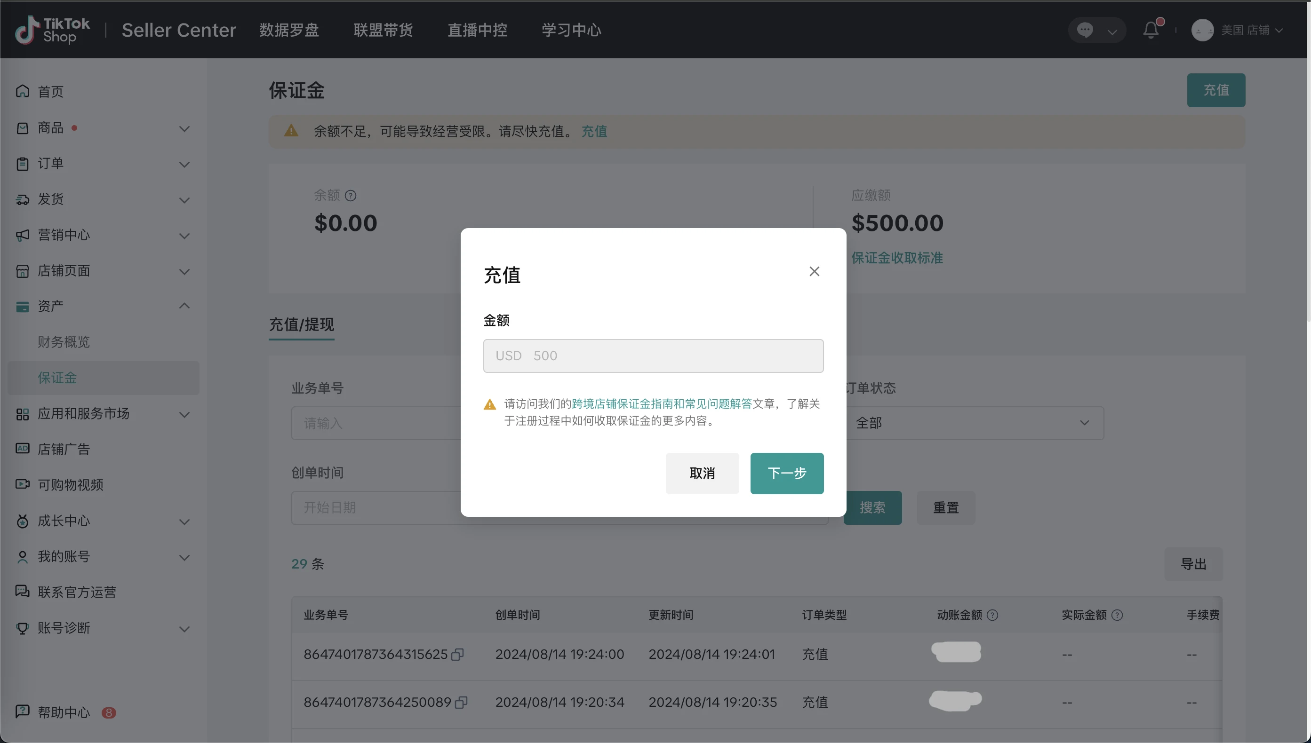Open the 保证金收取标准 link
The height and width of the screenshot is (743, 1311).
[897, 258]
